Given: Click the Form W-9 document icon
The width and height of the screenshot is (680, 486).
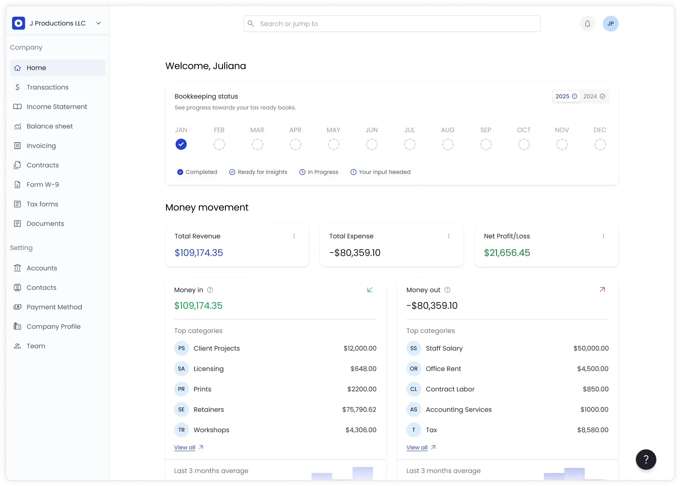Looking at the screenshot, I should point(17,185).
